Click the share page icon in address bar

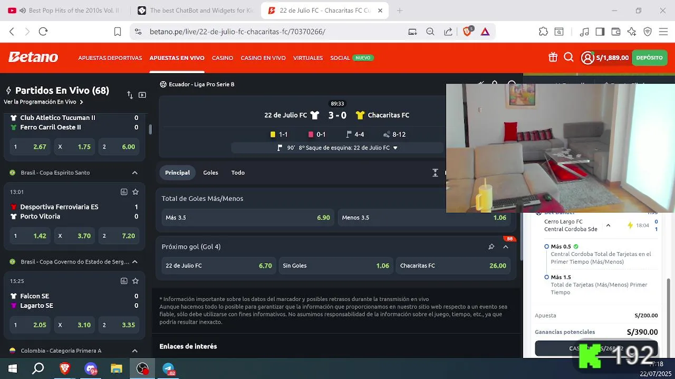448,32
